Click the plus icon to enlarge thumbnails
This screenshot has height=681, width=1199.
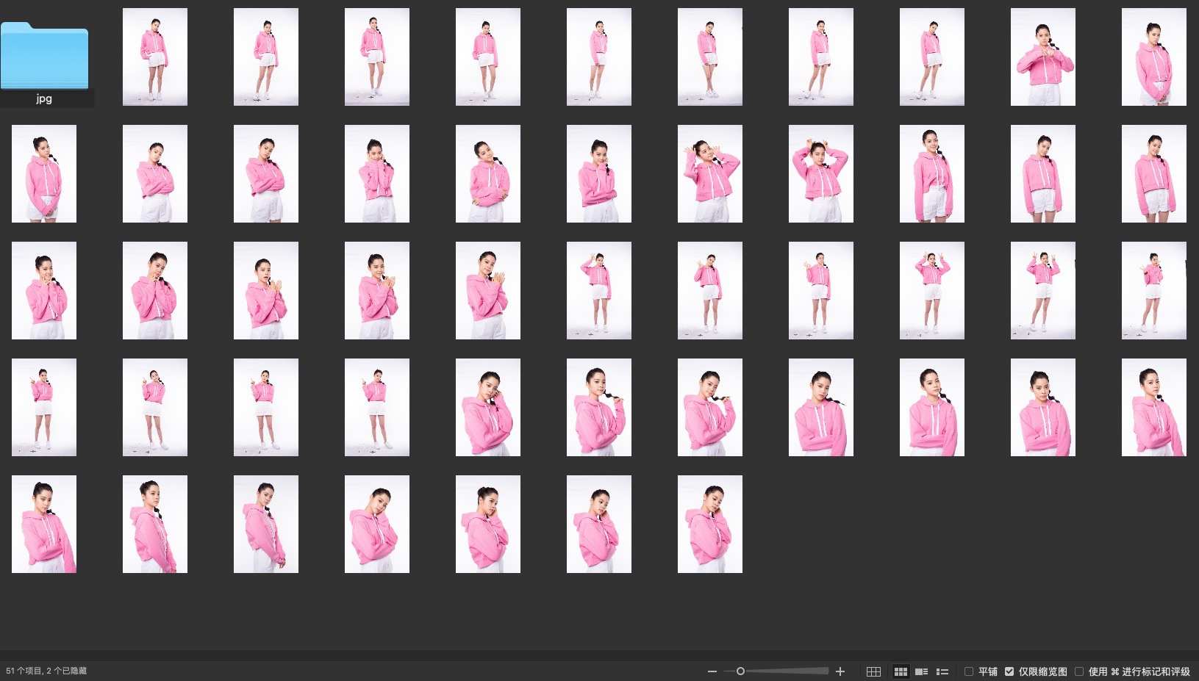click(840, 671)
